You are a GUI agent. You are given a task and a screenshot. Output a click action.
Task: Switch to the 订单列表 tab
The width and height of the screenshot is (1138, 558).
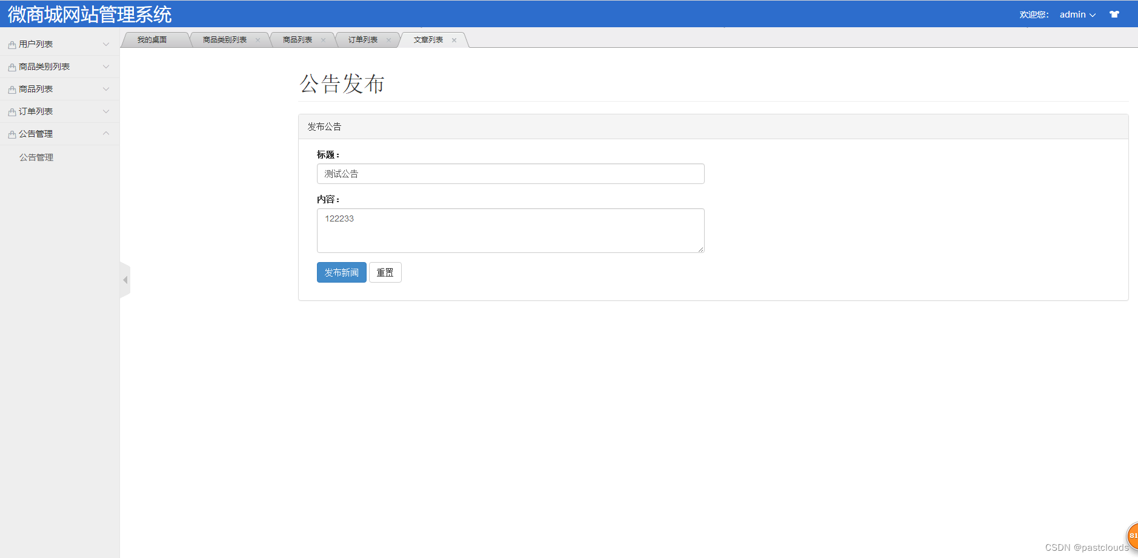[x=362, y=39]
